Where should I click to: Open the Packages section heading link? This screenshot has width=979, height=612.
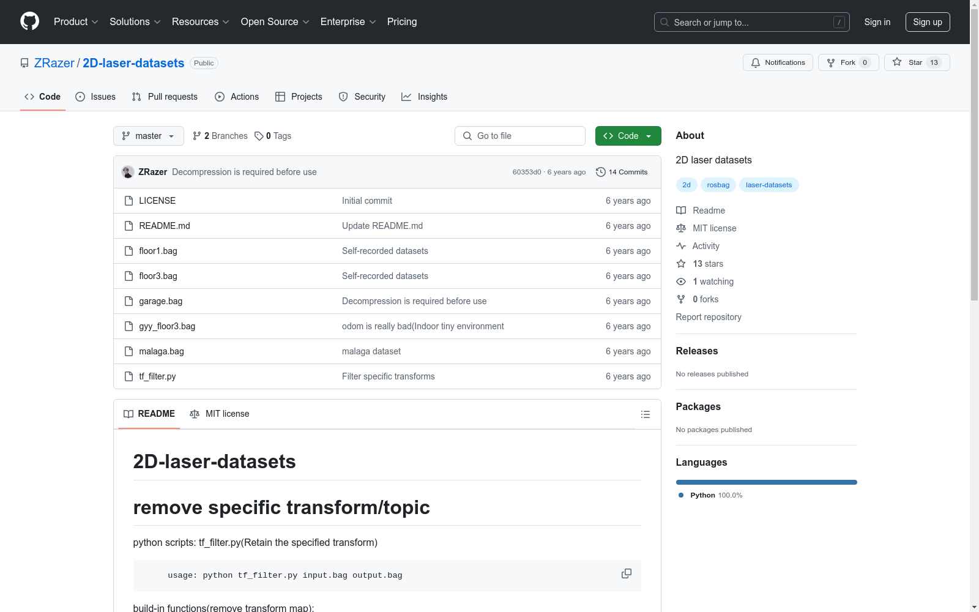698,406
